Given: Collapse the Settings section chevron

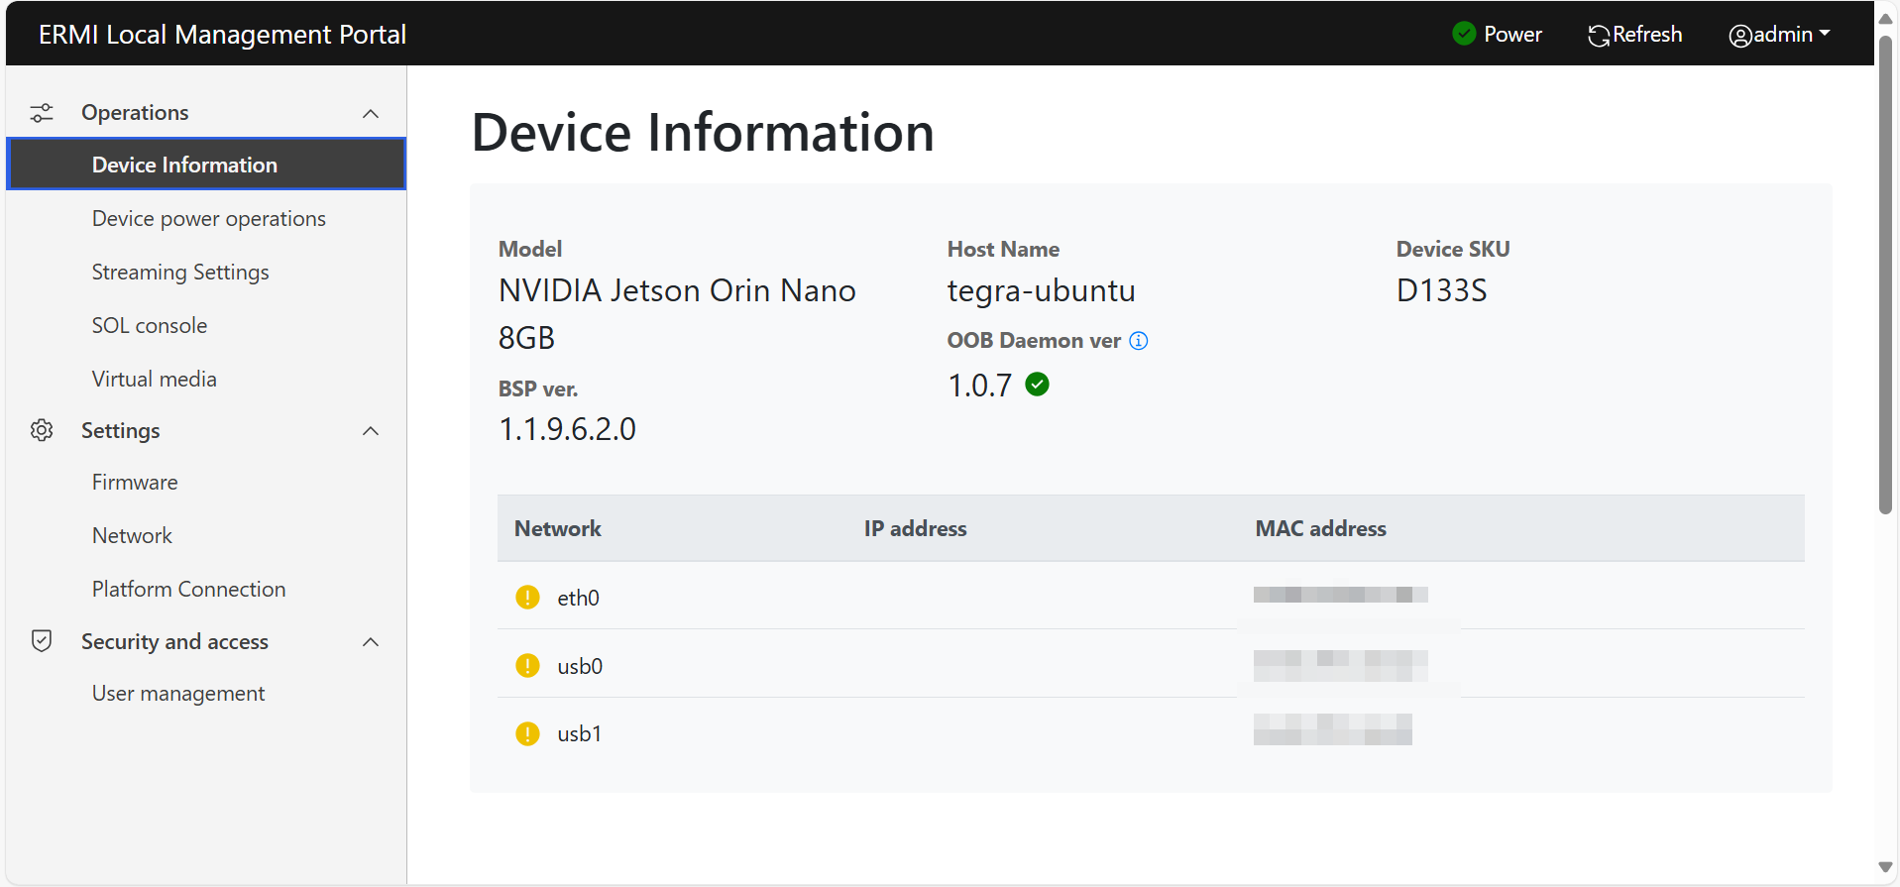Looking at the screenshot, I should [x=371, y=431].
